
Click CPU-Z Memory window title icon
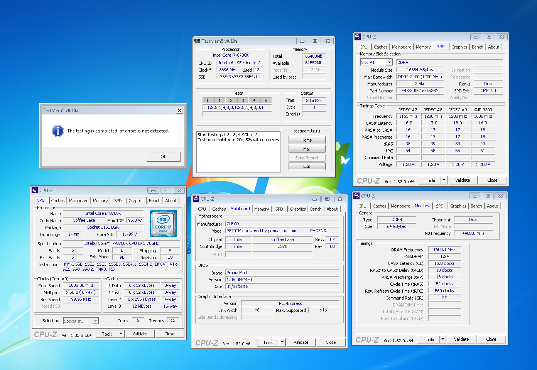tap(356, 196)
